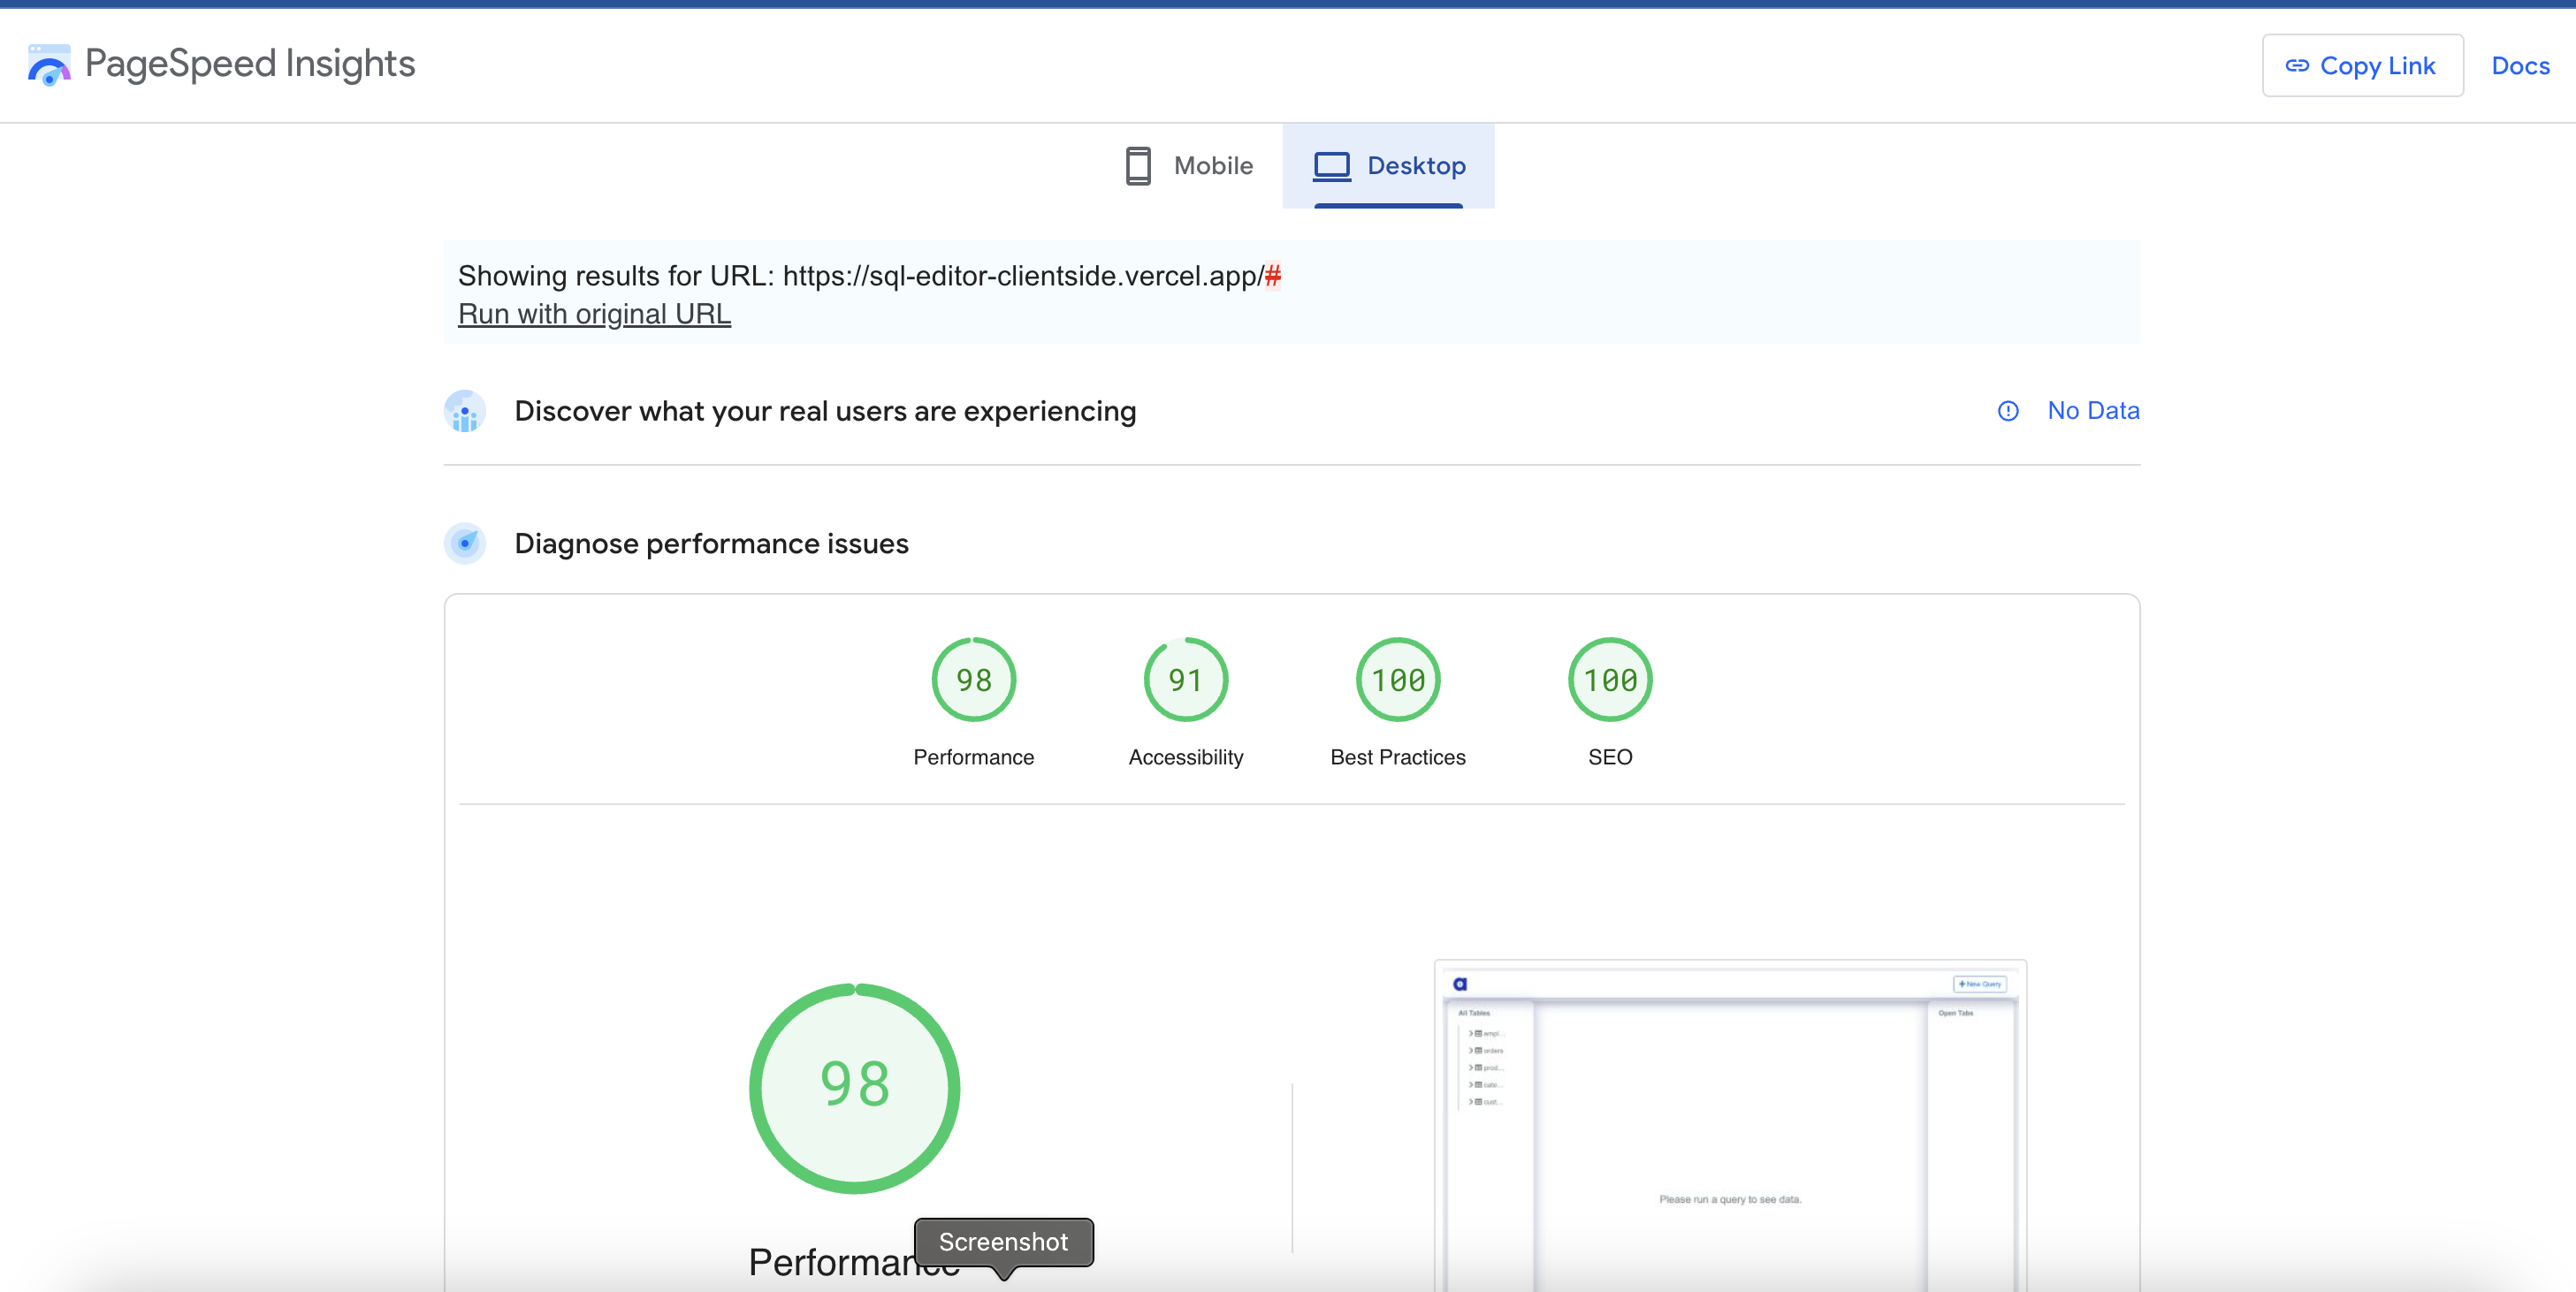
Task: Open the Docs link
Action: 2519,66
